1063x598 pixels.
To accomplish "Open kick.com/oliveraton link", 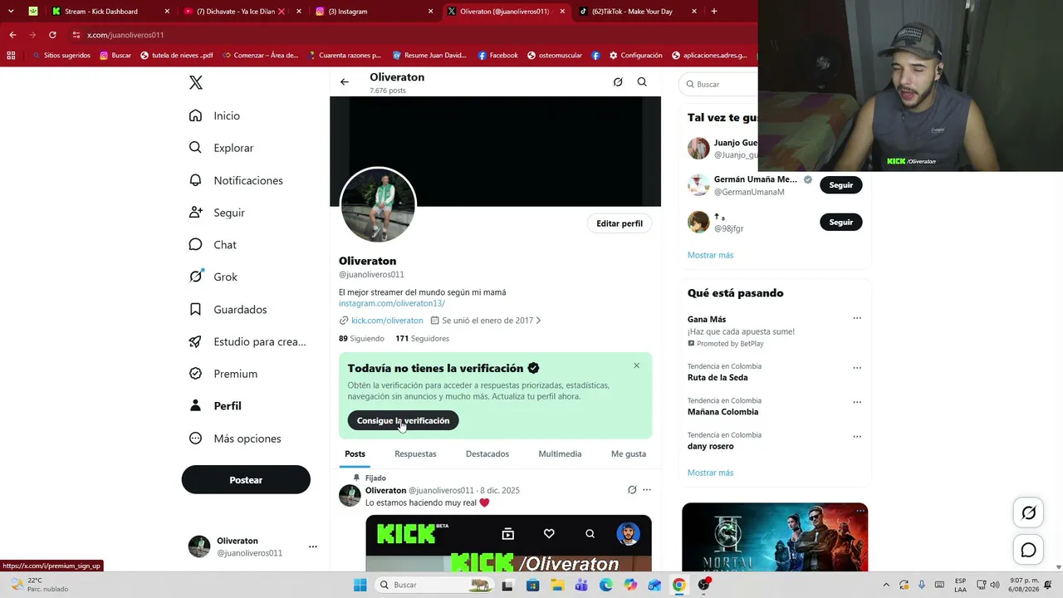I will point(387,321).
